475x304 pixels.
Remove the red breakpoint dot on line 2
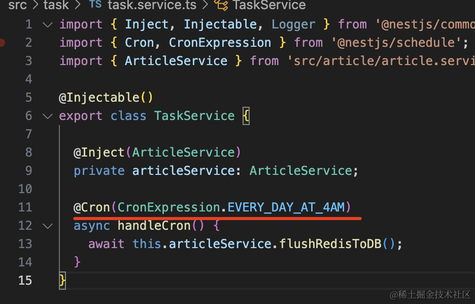(x=2, y=43)
